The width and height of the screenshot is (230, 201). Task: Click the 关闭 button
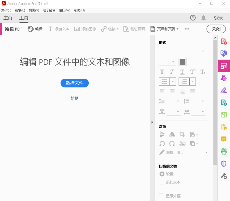click(x=216, y=29)
